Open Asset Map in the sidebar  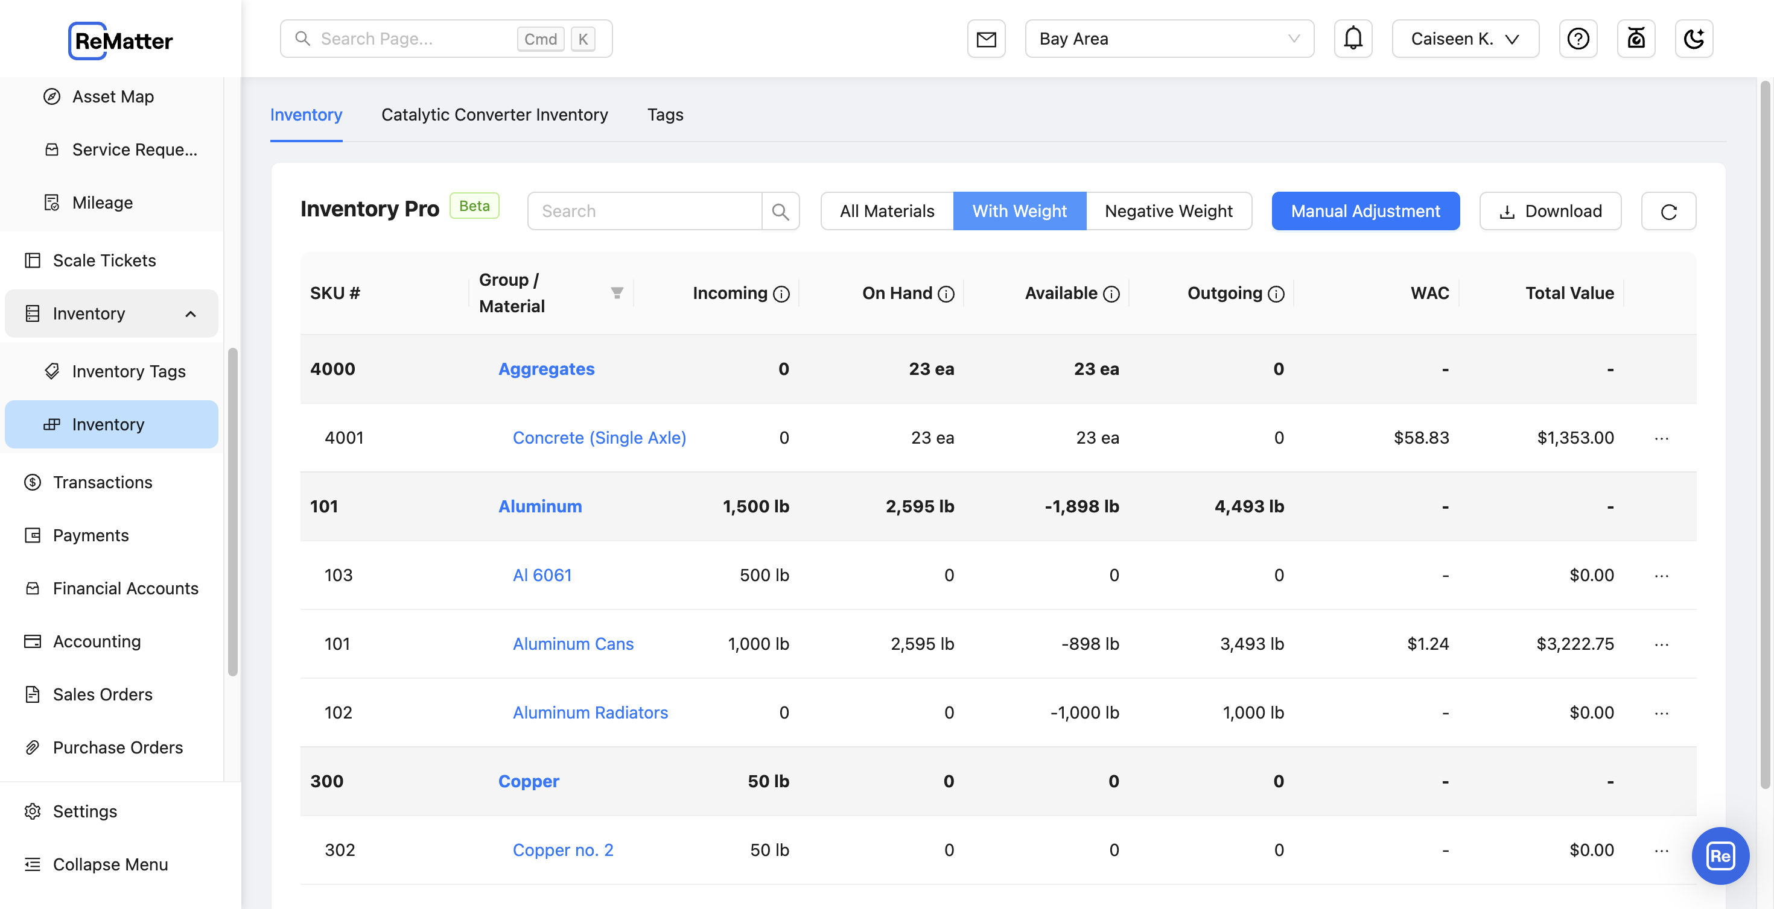click(x=112, y=96)
